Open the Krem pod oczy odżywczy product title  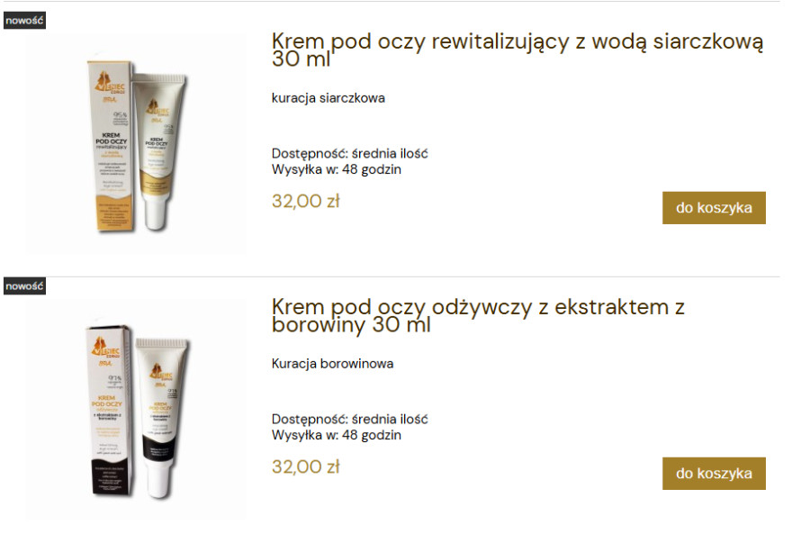pos(478,315)
